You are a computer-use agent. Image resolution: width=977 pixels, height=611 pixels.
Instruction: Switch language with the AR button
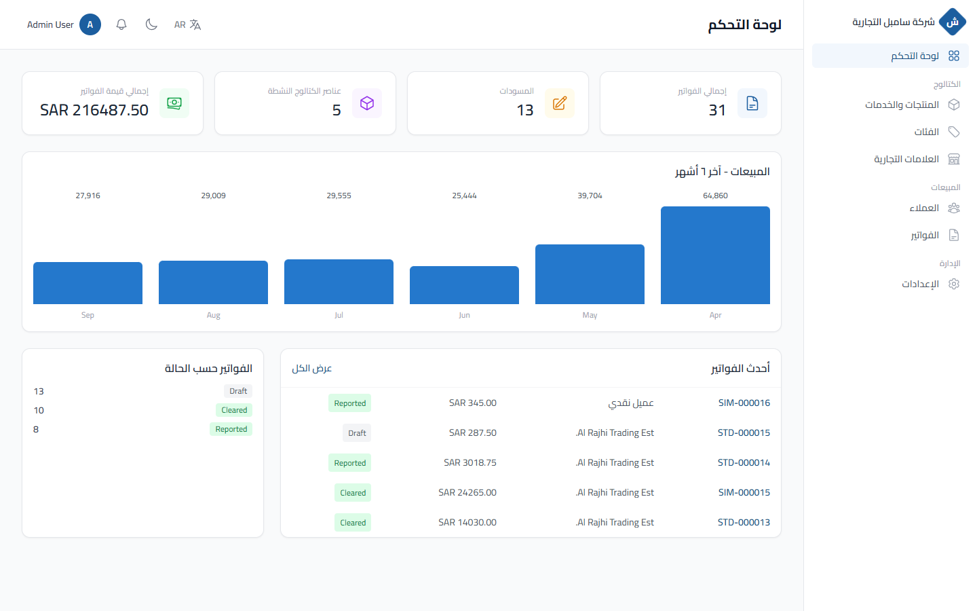[x=187, y=24]
